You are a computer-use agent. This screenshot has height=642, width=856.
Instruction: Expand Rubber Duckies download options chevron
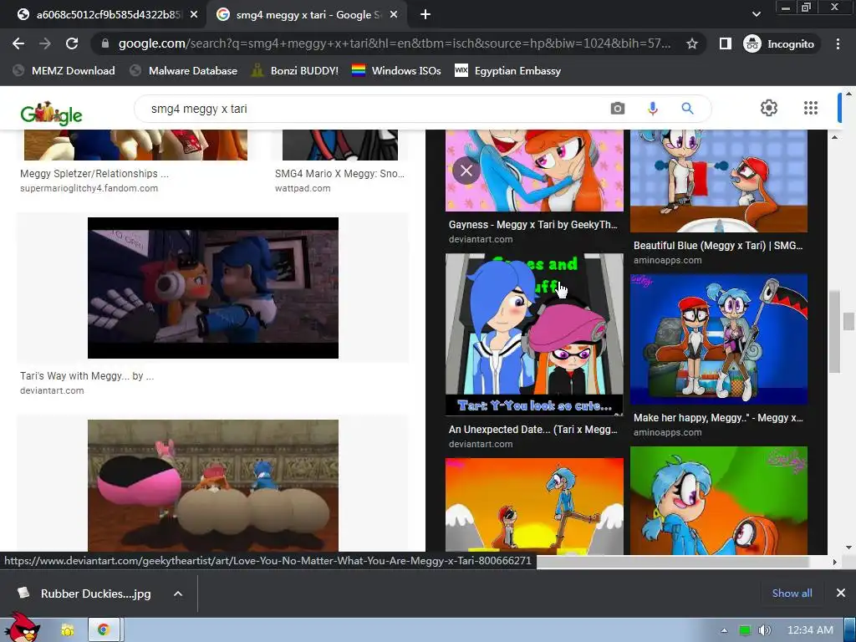[178, 594]
